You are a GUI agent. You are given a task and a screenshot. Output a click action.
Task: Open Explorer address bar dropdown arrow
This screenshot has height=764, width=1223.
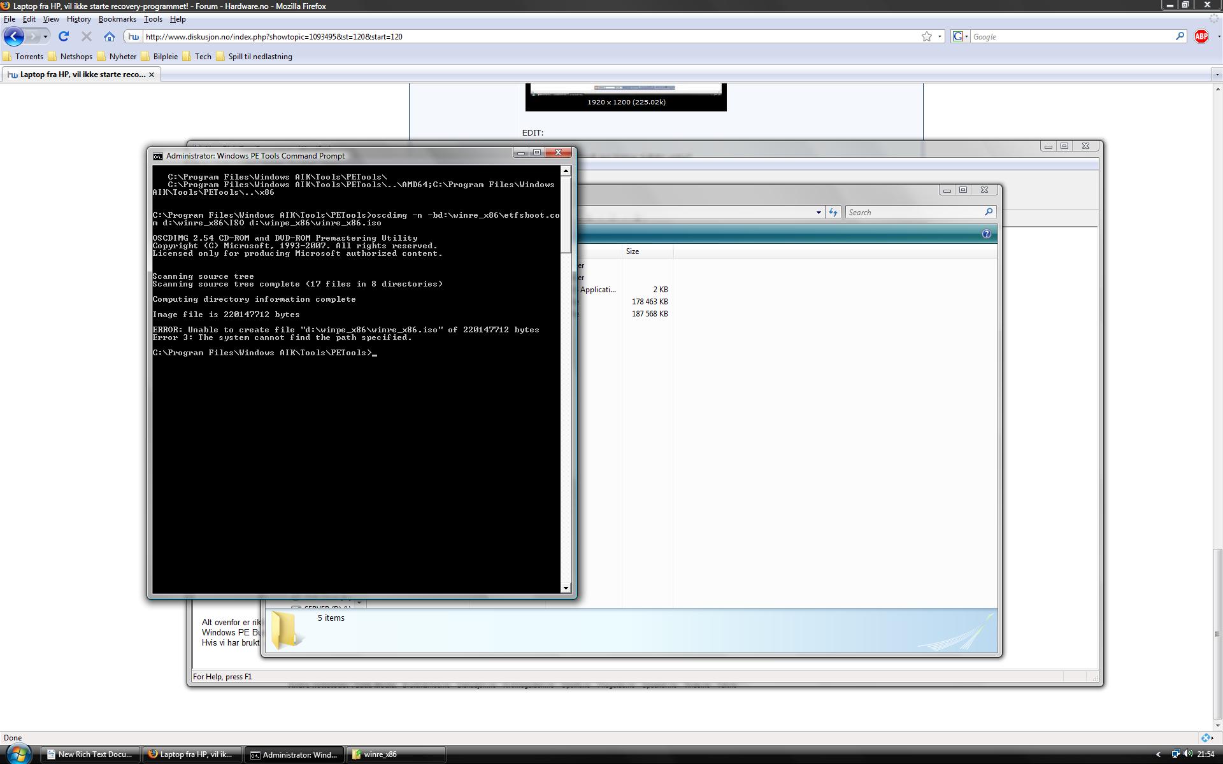click(x=819, y=212)
